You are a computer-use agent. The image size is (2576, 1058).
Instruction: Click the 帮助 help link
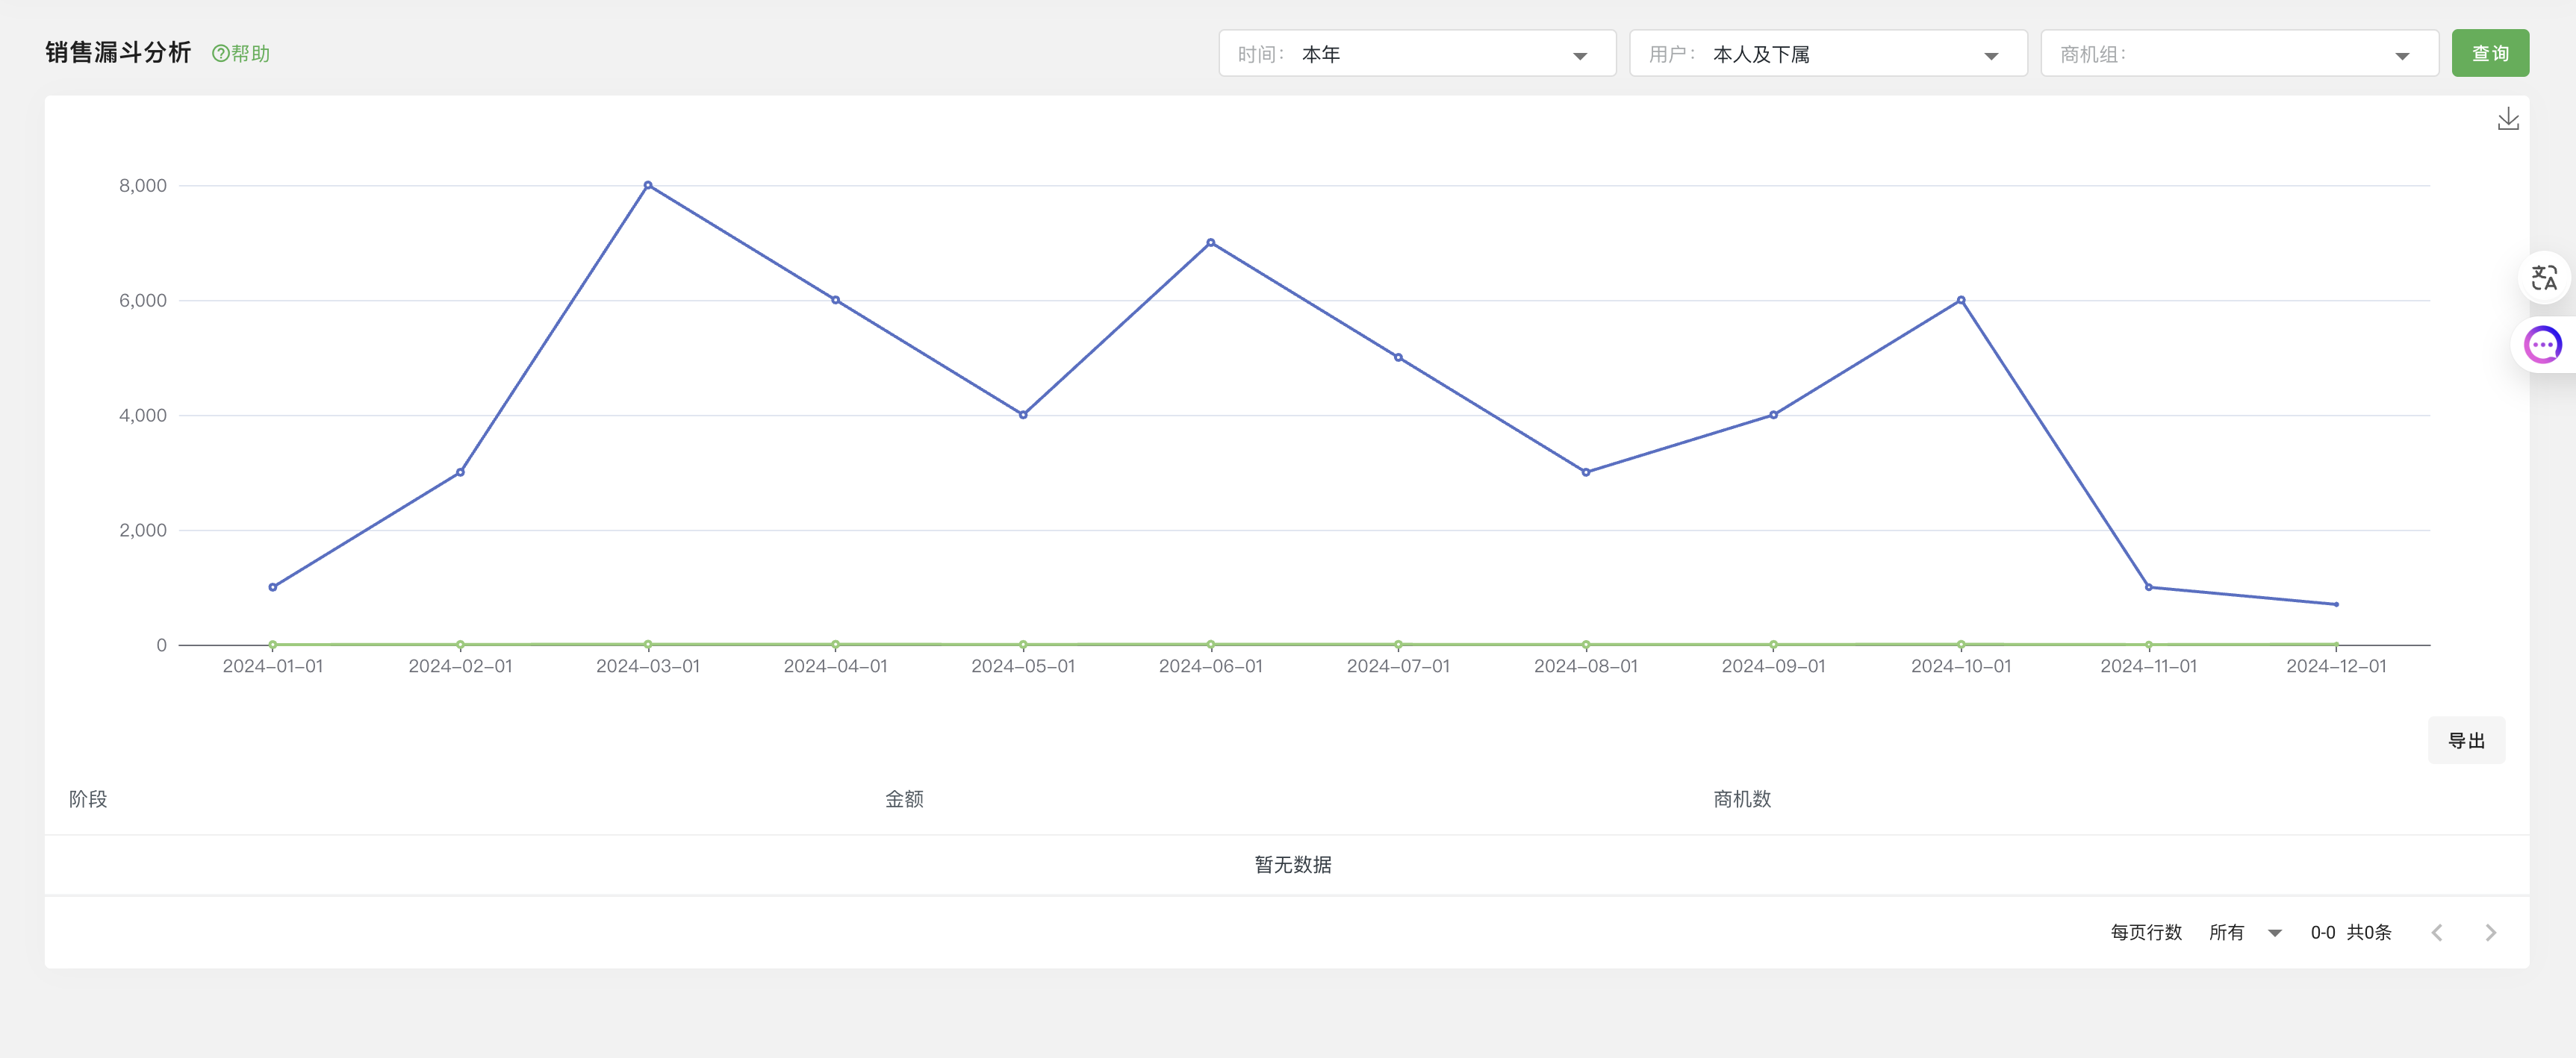(x=241, y=54)
